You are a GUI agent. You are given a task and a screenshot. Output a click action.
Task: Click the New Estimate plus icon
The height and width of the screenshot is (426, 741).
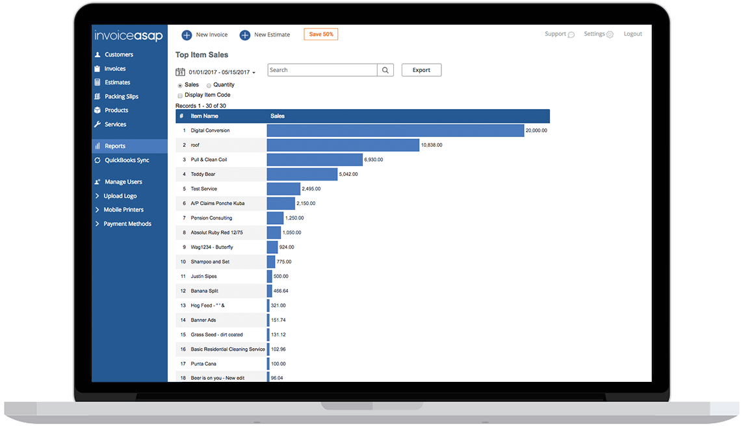click(x=245, y=35)
